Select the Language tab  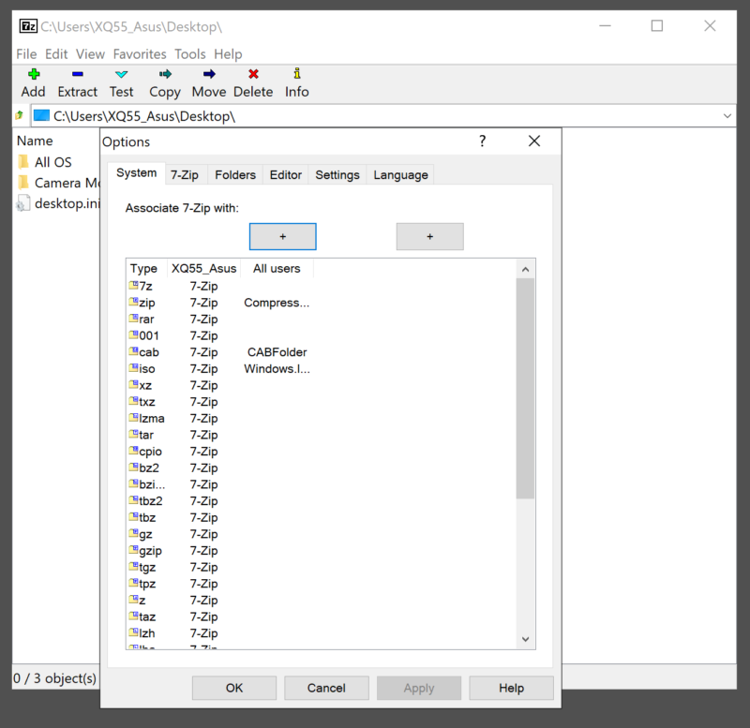(400, 175)
